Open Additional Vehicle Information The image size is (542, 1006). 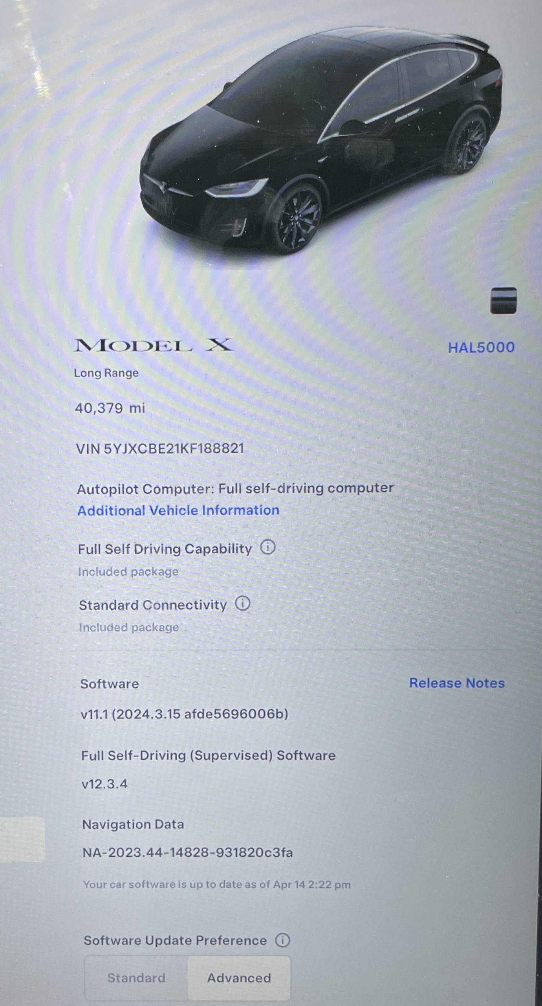click(x=178, y=510)
